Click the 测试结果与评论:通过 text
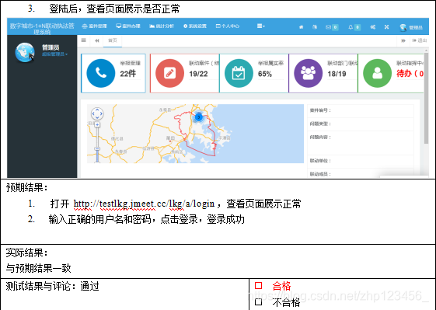Screen dimensions: 436x310 (52, 286)
